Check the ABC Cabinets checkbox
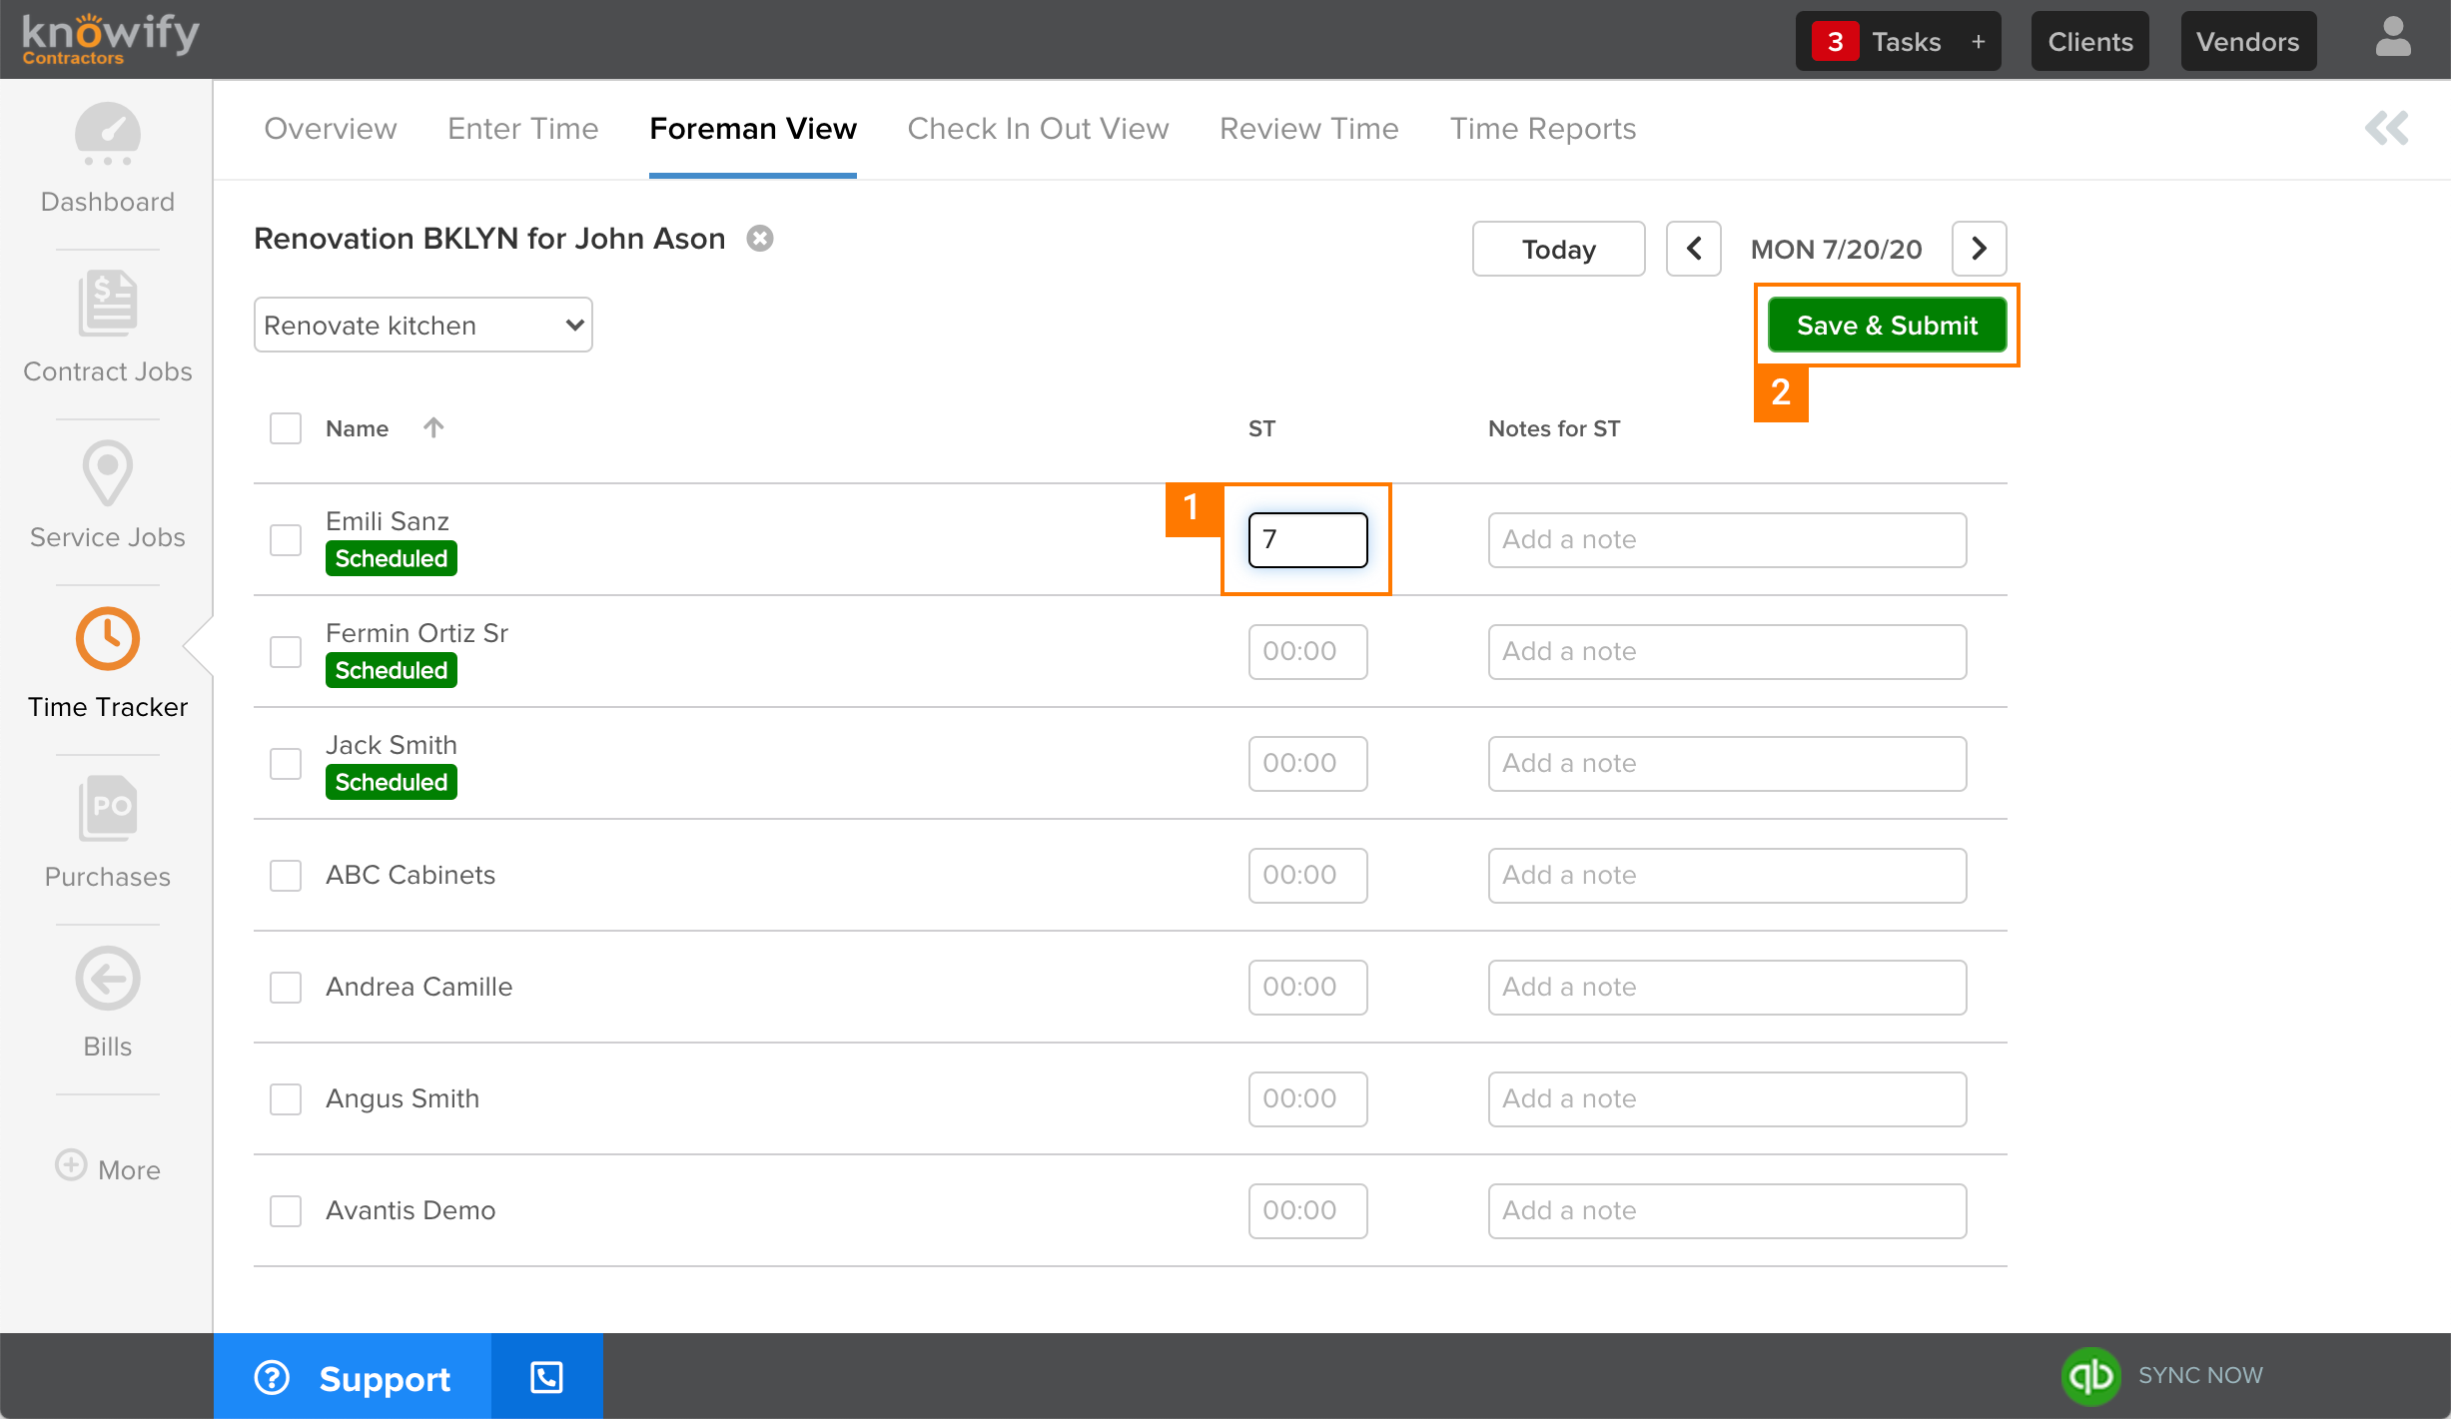Viewport: 2451px width, 1419px height. click(x=286, y=876)
